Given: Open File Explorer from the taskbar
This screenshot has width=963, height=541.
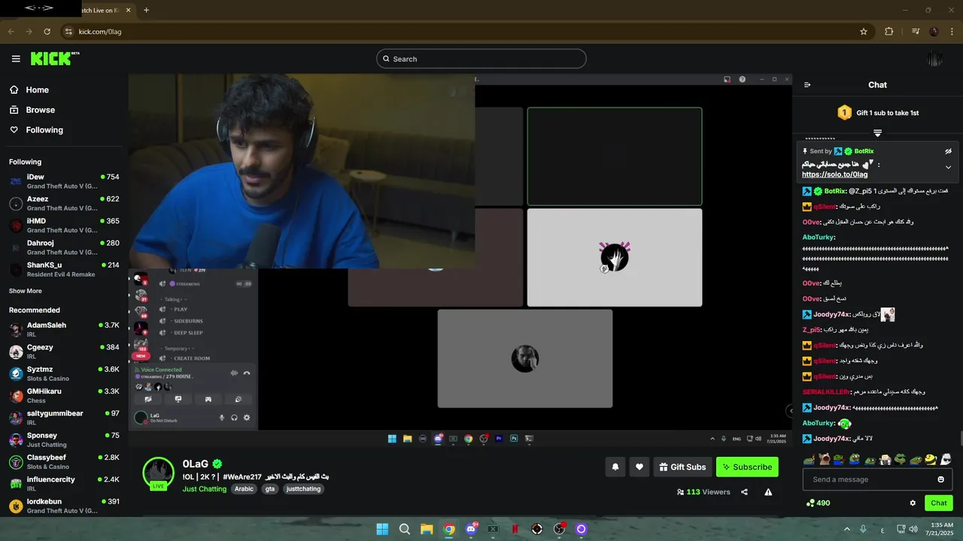Looking at the screenshot, I should point(427,529).
